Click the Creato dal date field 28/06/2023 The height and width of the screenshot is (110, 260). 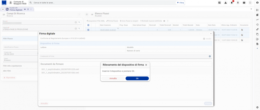pos(21,53)
